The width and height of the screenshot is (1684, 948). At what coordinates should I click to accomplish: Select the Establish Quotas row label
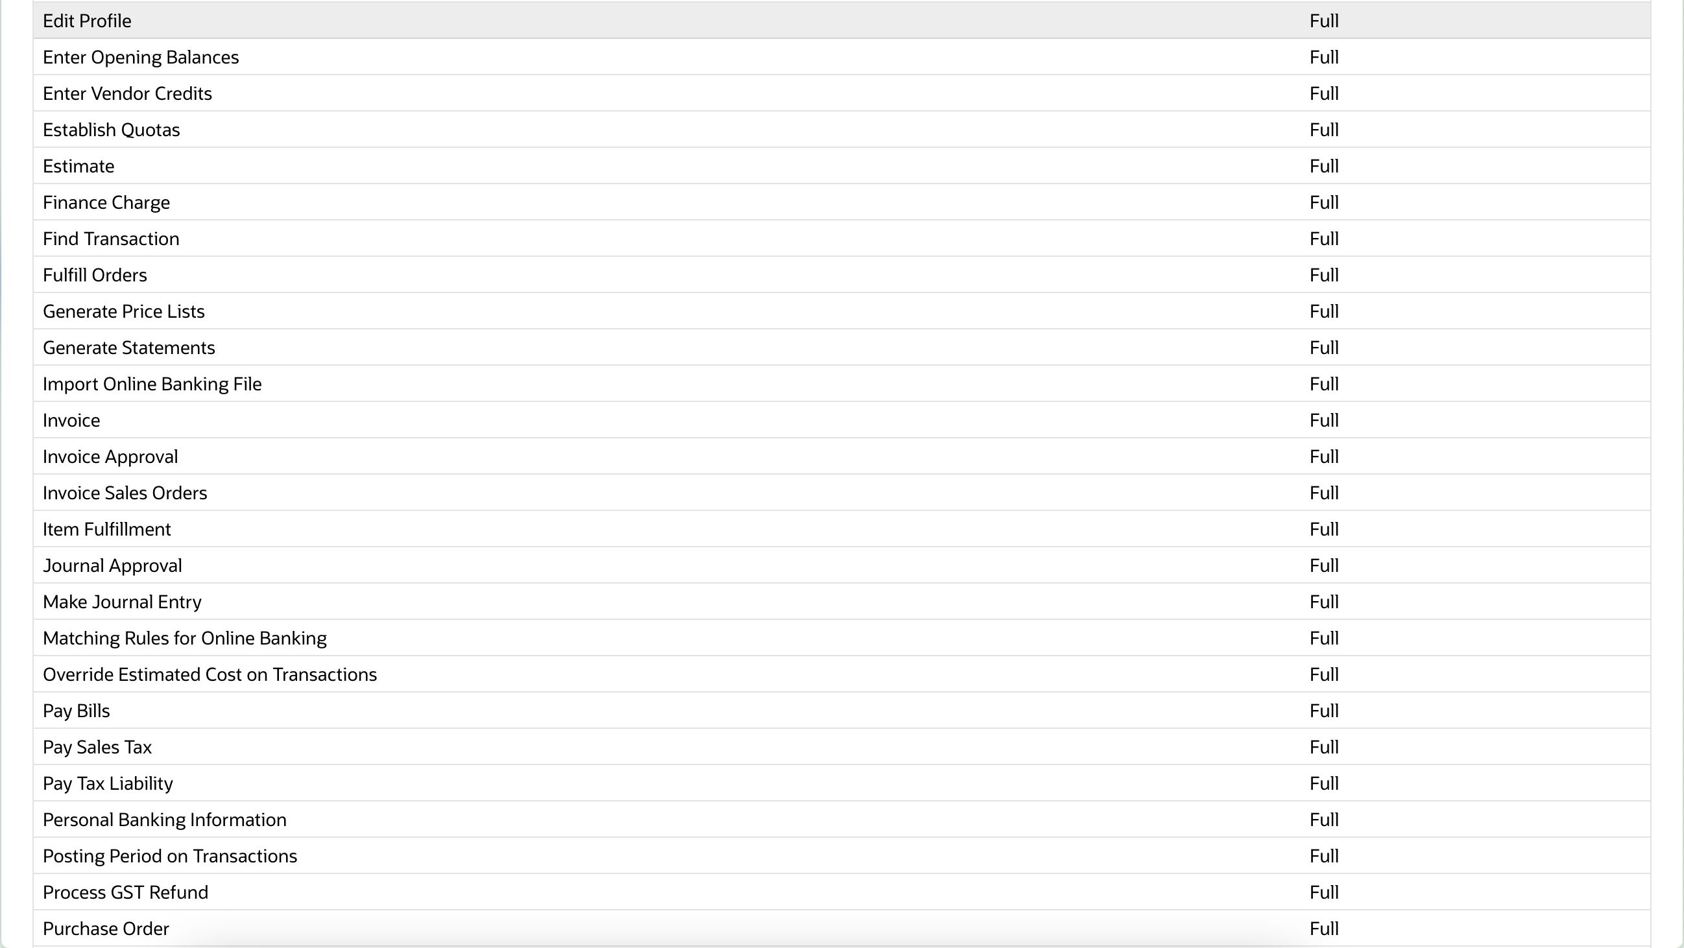111,130
